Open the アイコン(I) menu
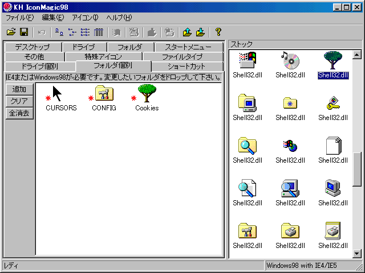The height and width of the screenshot is (273, 365). point(86,18)
